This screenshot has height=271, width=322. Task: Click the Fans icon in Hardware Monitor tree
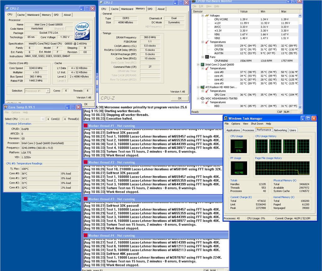click(207, 57)
